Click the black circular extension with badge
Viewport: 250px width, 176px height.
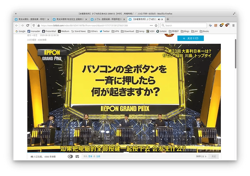click(x=221, y=25)
